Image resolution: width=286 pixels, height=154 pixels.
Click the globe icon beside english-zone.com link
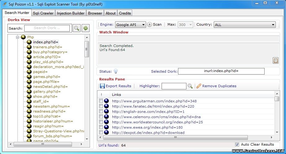tap(106, 111)
